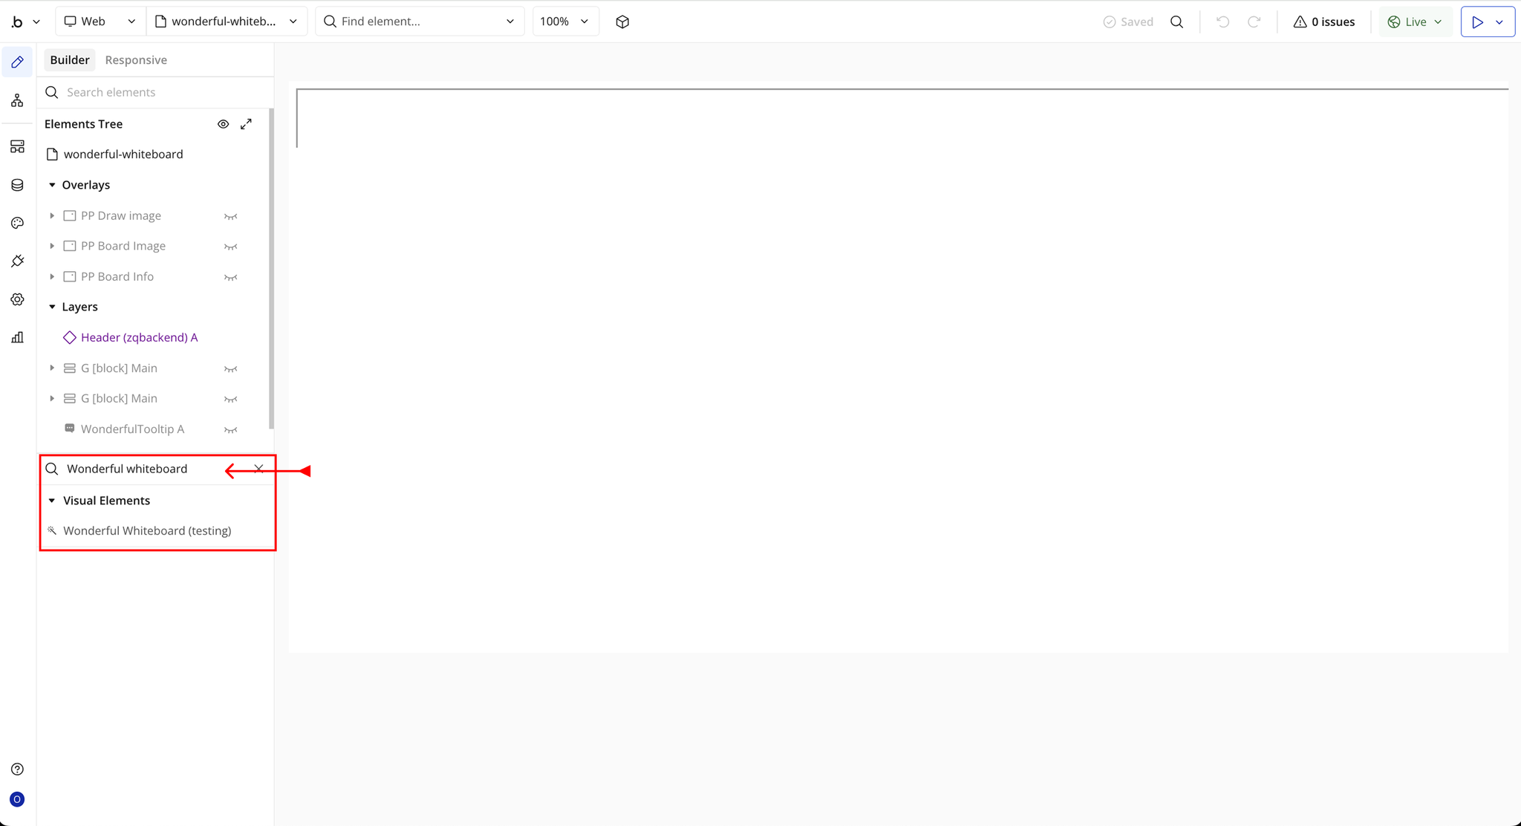Image resolution: width=1521 pixels, height=826 pixels.
Task: Open the 0 issues checker
Action: (x=1323, y=22)
